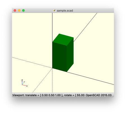
Task: Click the Z label on the axis indicator
Action: (22, 80)
